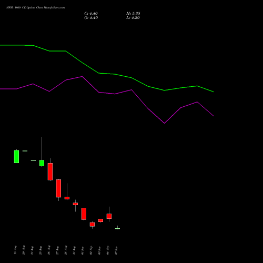Click the 02 Sep date label
The image size is (263, 263).
[91, 250]
